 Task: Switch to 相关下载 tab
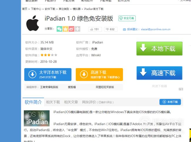click(x=53, y=102)
